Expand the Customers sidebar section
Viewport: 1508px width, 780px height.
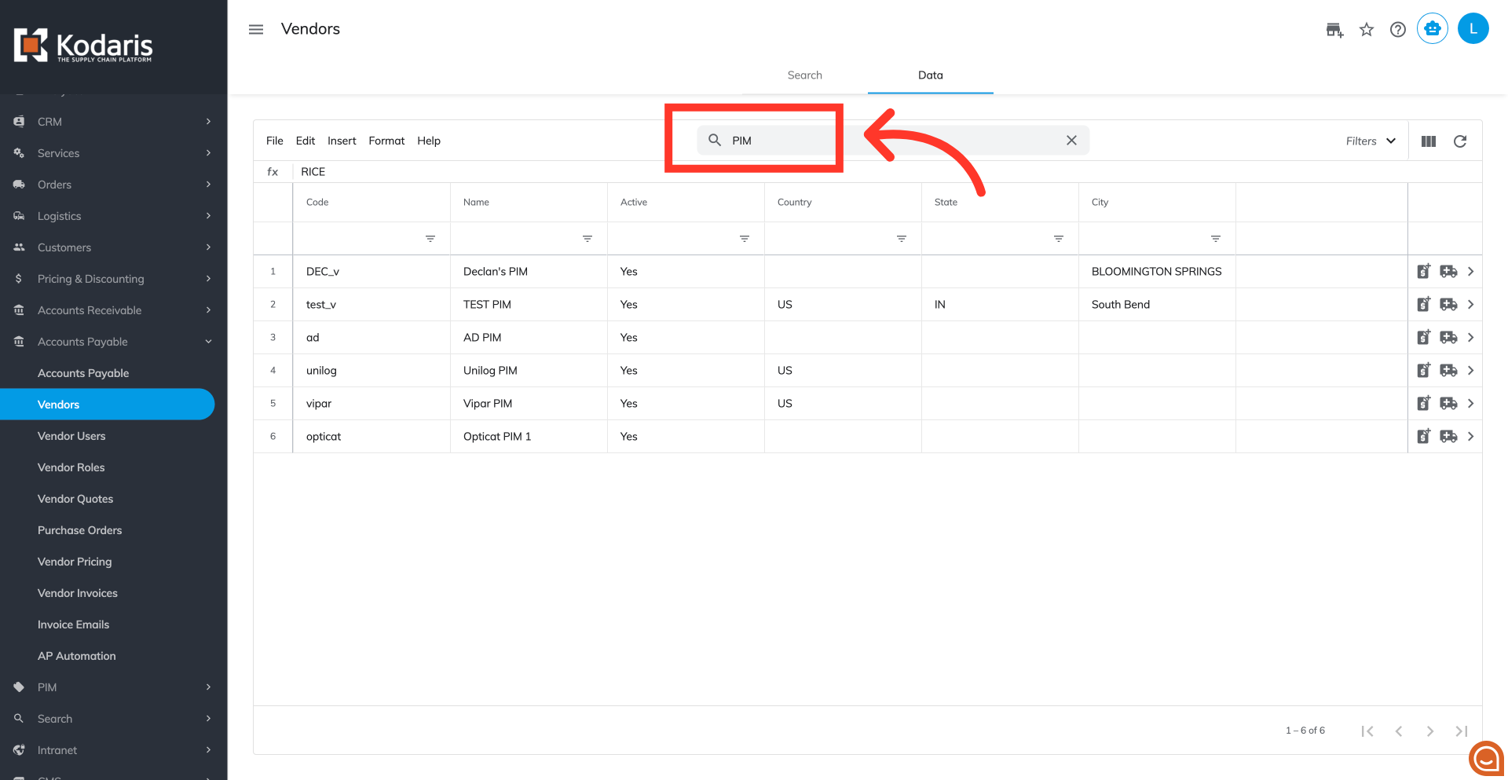pos(113,247)
